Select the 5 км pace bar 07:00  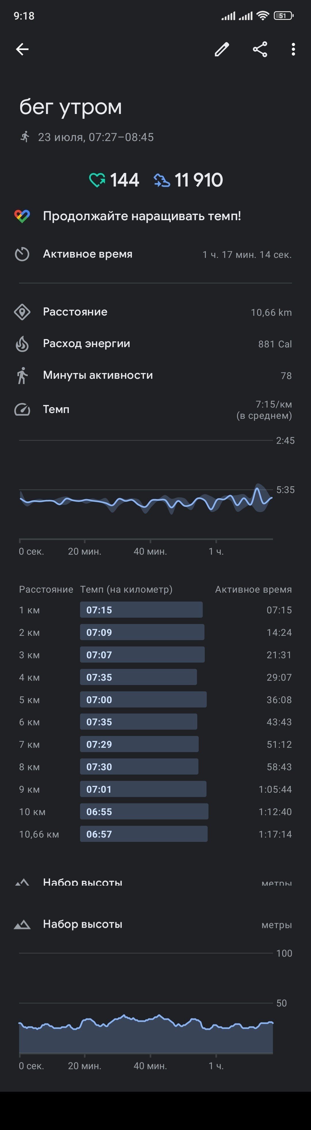(x=143, y=700)
